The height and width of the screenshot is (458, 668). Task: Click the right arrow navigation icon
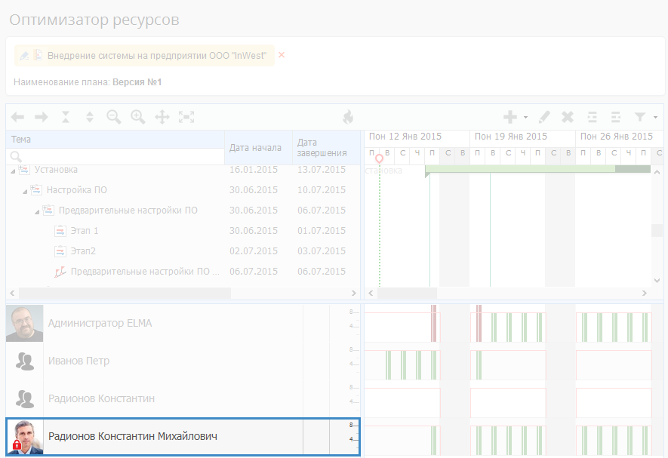(x=42, y=117)
